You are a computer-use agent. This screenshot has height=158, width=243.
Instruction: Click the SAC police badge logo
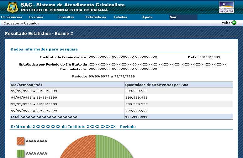(13, 7)
